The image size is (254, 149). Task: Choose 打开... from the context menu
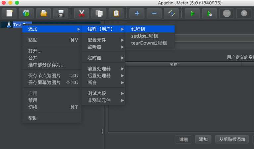(52, 51)
